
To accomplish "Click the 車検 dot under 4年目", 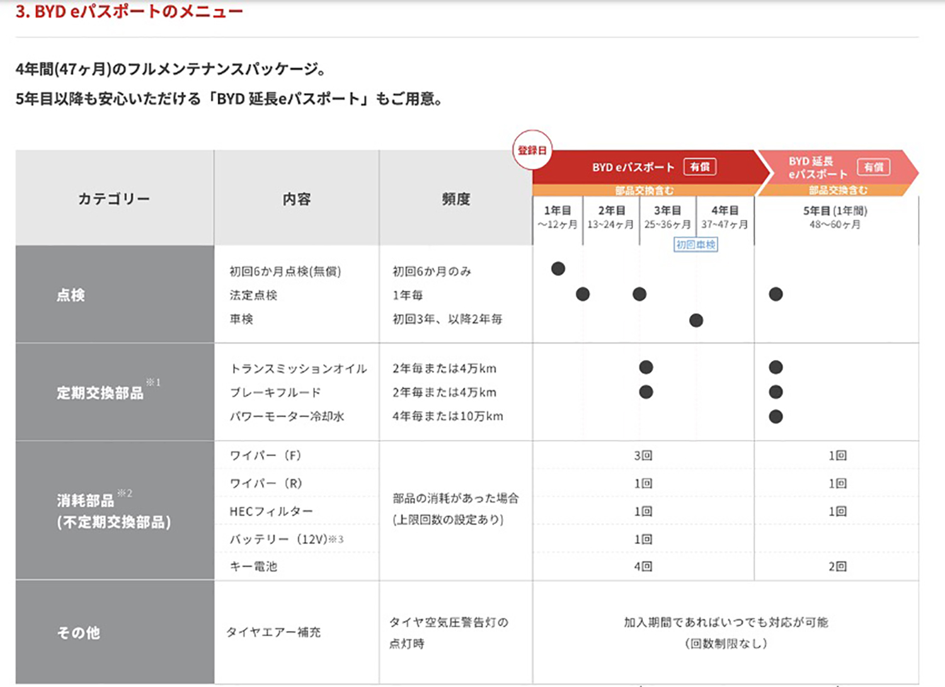I will pyautogui.click(x=696, y=321).
